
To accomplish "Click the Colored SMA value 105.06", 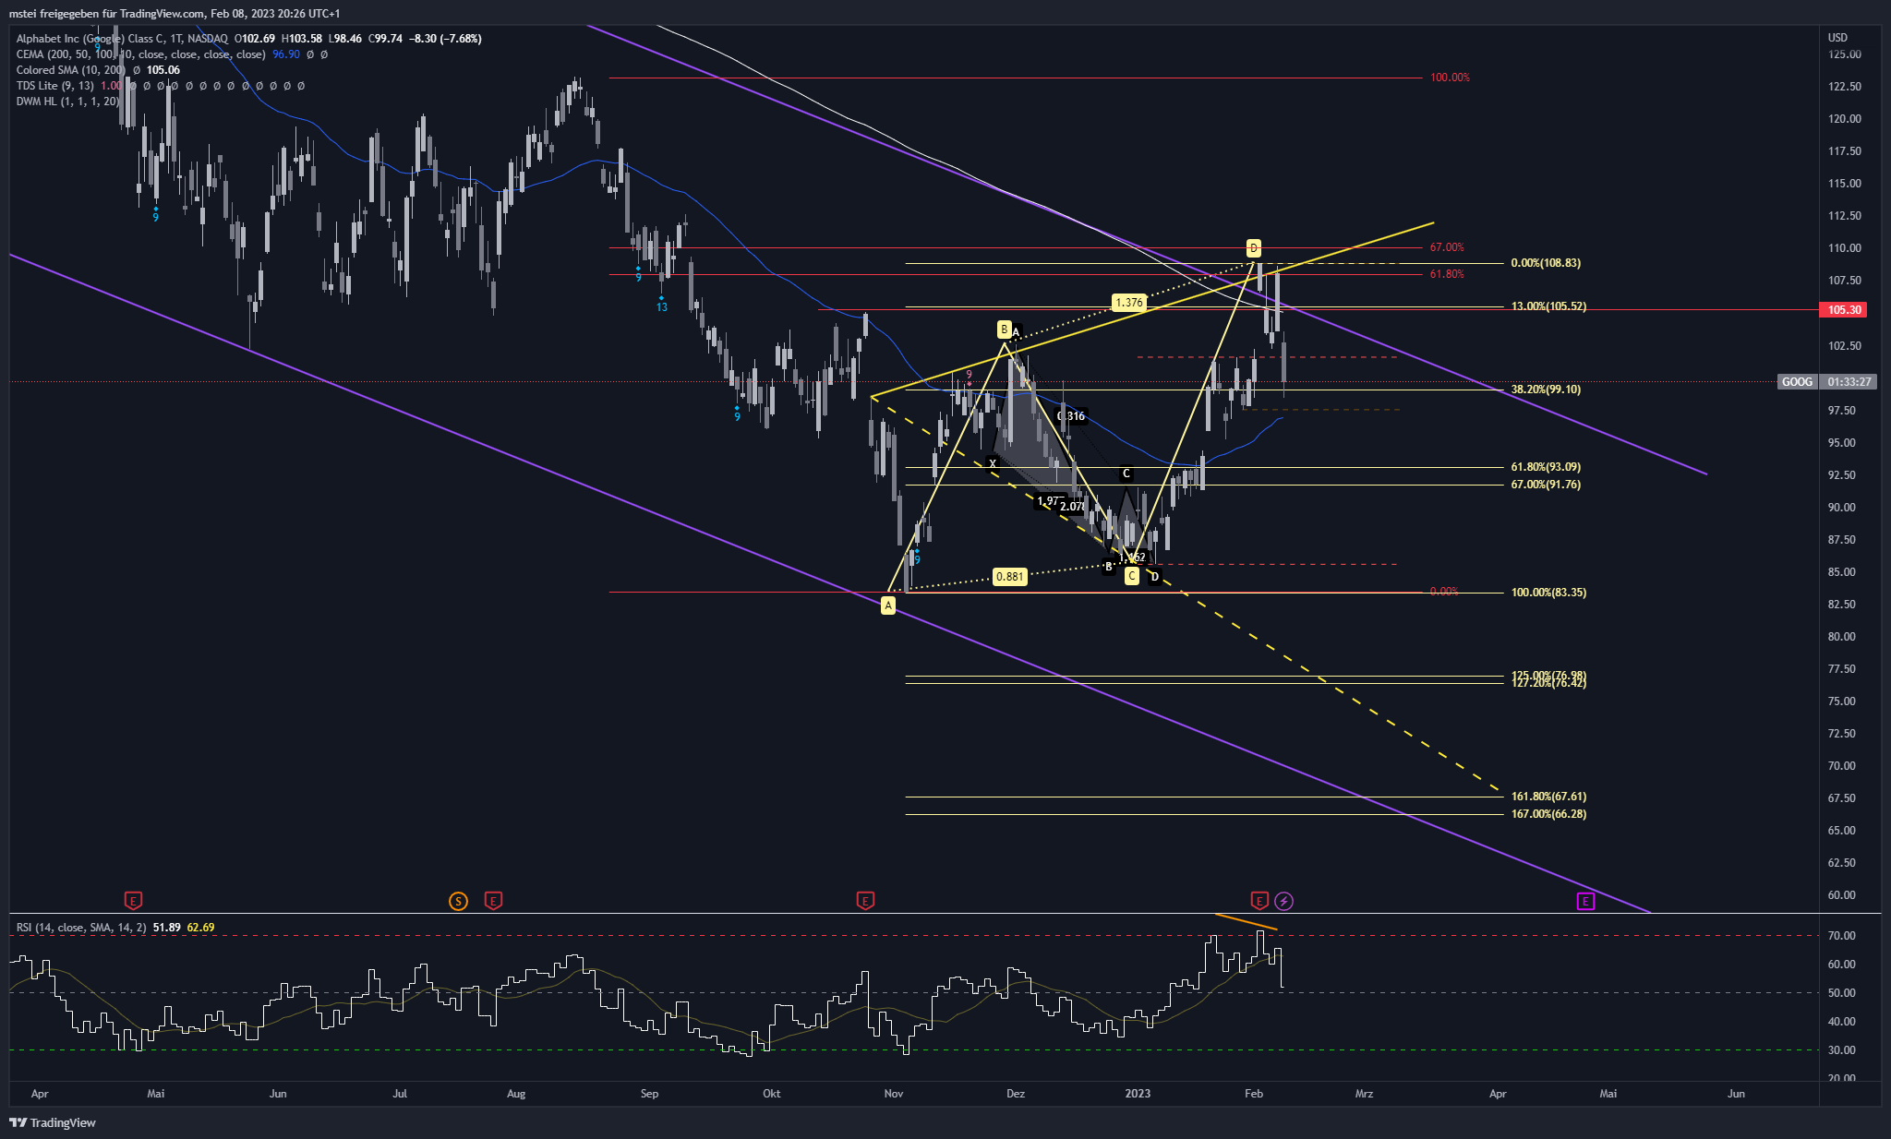I will [x=163, y=70].
